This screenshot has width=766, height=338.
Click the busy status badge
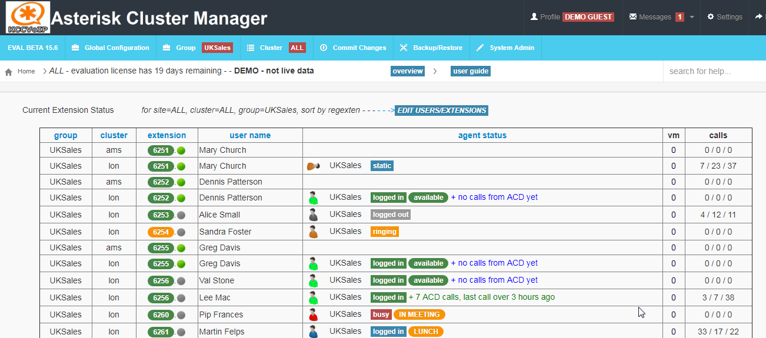pos(381,314)
